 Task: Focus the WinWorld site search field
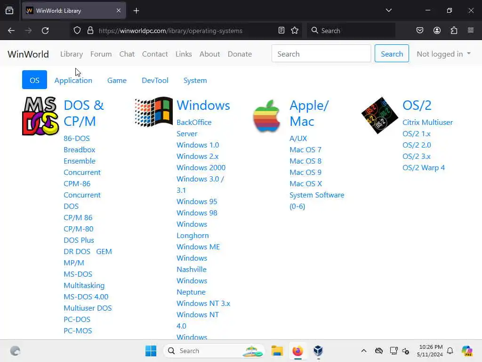pos(321,54)
